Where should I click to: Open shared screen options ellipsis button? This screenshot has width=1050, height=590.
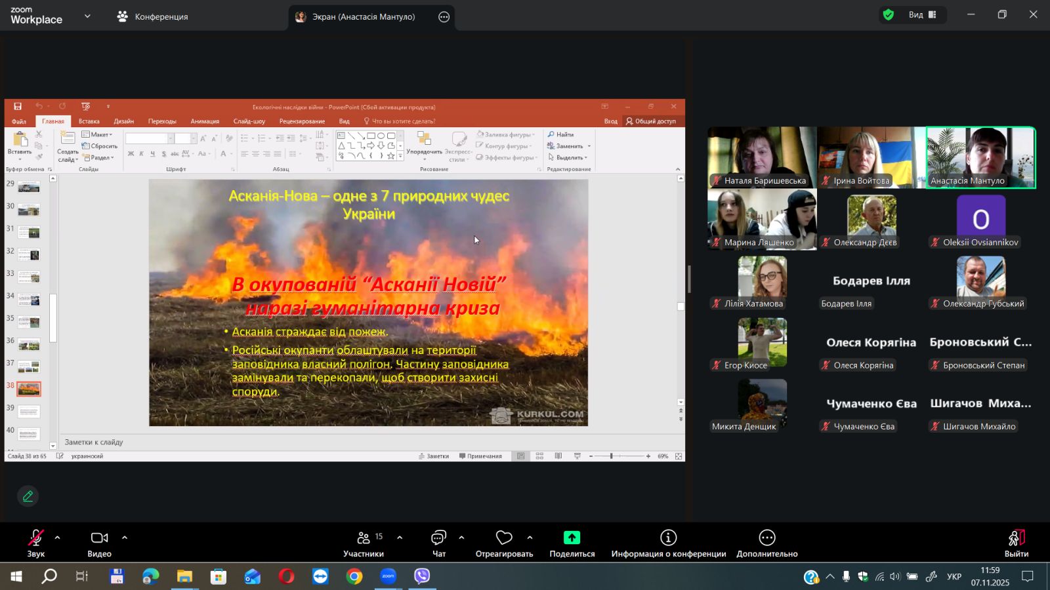444,17
